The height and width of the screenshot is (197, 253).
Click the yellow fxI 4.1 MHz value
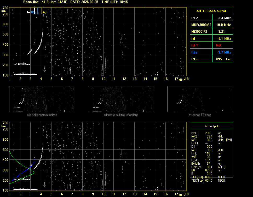[x=225, y=39]
